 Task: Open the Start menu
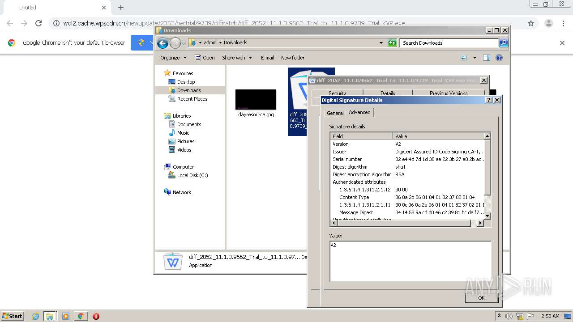[12, 316]
